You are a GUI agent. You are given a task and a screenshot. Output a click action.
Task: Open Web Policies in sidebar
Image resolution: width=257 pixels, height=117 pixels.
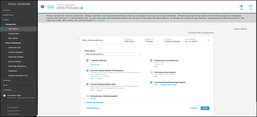click(13, 38)
